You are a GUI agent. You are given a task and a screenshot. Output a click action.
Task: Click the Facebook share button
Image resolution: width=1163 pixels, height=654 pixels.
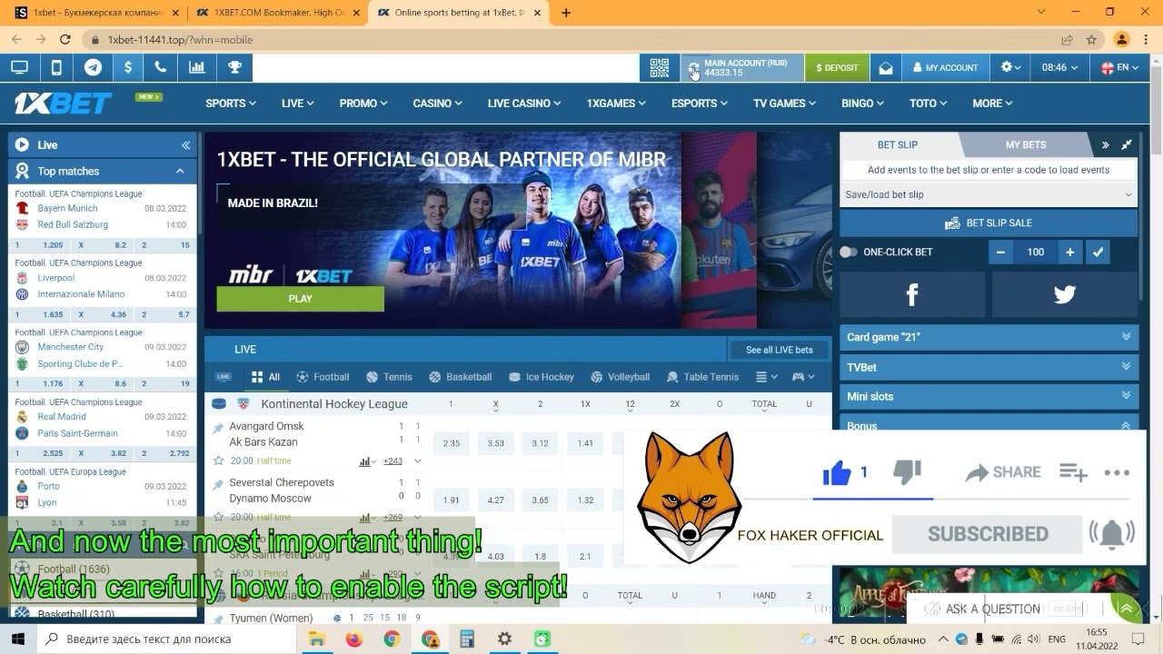pyautogui.click(x=912, y=294)
